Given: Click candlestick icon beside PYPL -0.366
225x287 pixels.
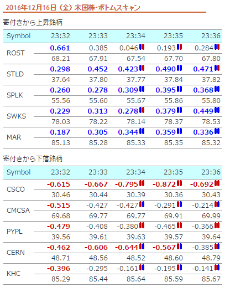Looking at the screenshot, I should [217, 225].
